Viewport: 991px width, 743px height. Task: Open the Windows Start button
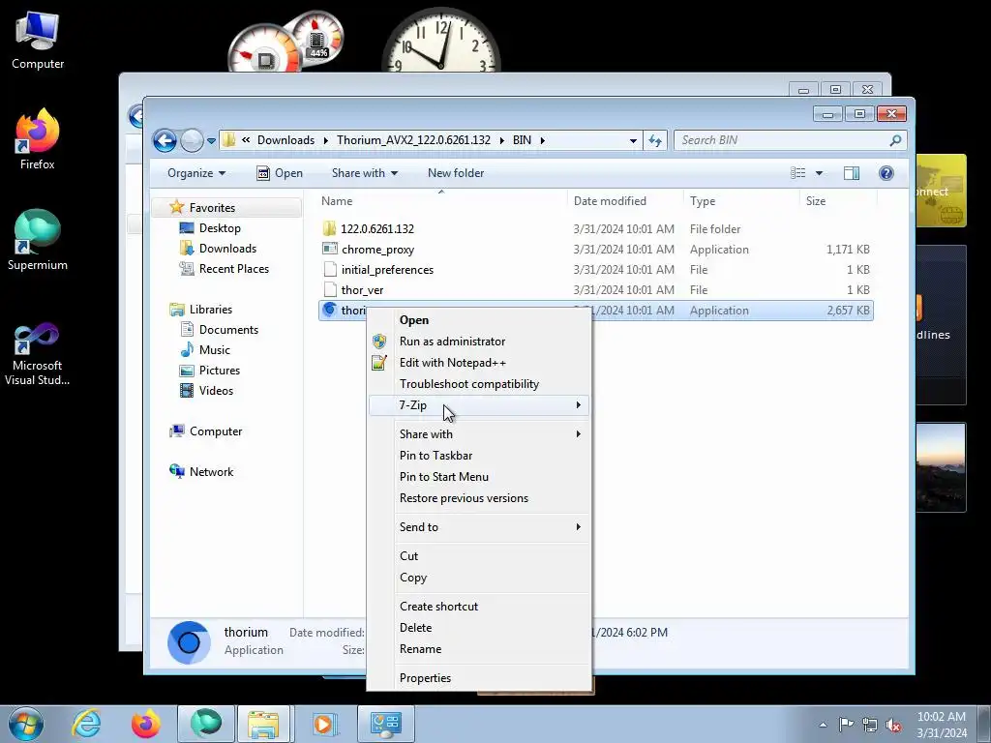click(x=26, y=724)
